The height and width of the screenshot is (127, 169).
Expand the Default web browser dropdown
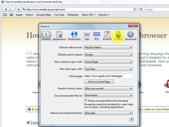point(108,47)
